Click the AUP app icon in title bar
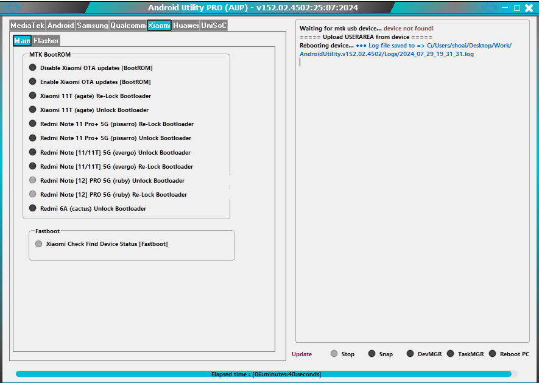The image size is (539, 383). click(13, 7)
